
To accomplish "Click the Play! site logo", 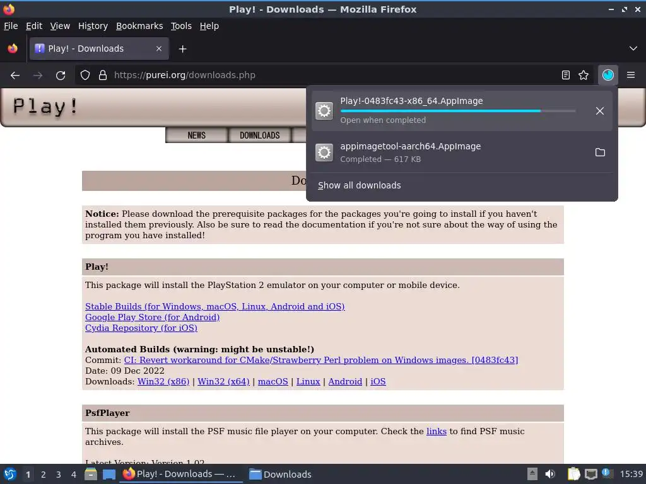I will point(45,106).
